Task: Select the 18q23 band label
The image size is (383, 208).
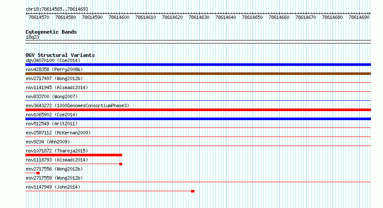Action: click(x=32, y=37)
